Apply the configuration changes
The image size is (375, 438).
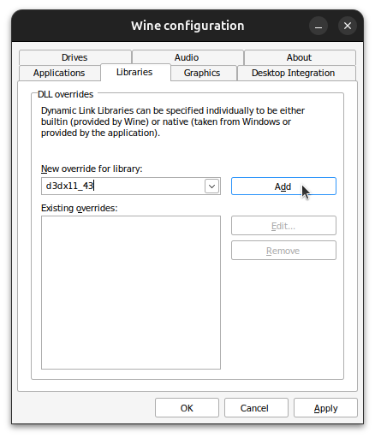(x=325, y=408)
